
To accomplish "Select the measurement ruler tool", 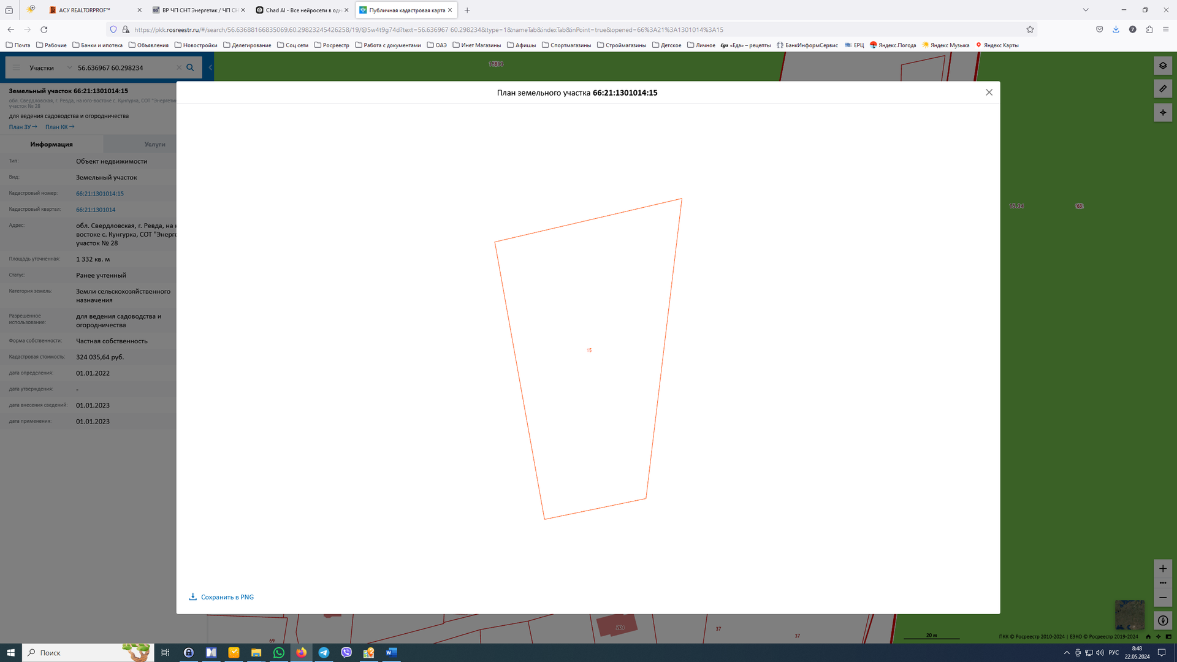I will [x=1162, y=89].
